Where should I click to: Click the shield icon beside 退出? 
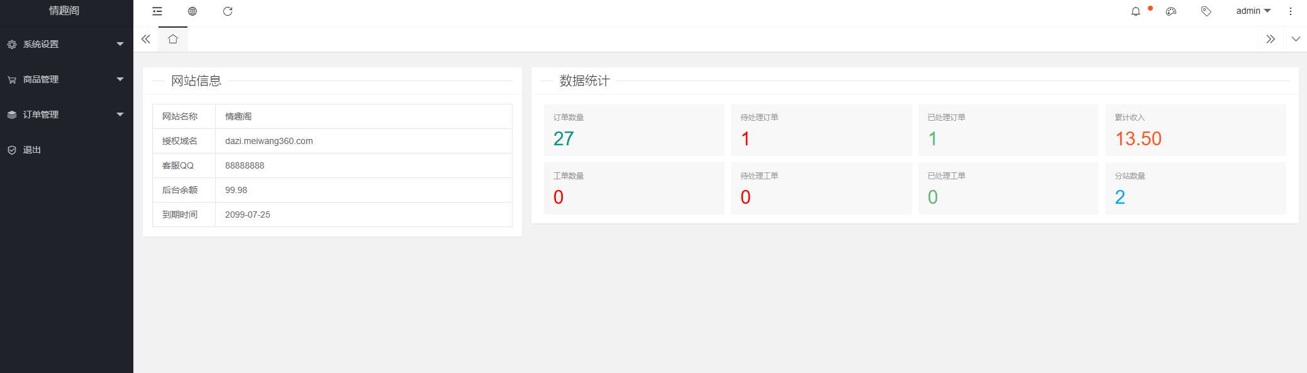[12, 150]
